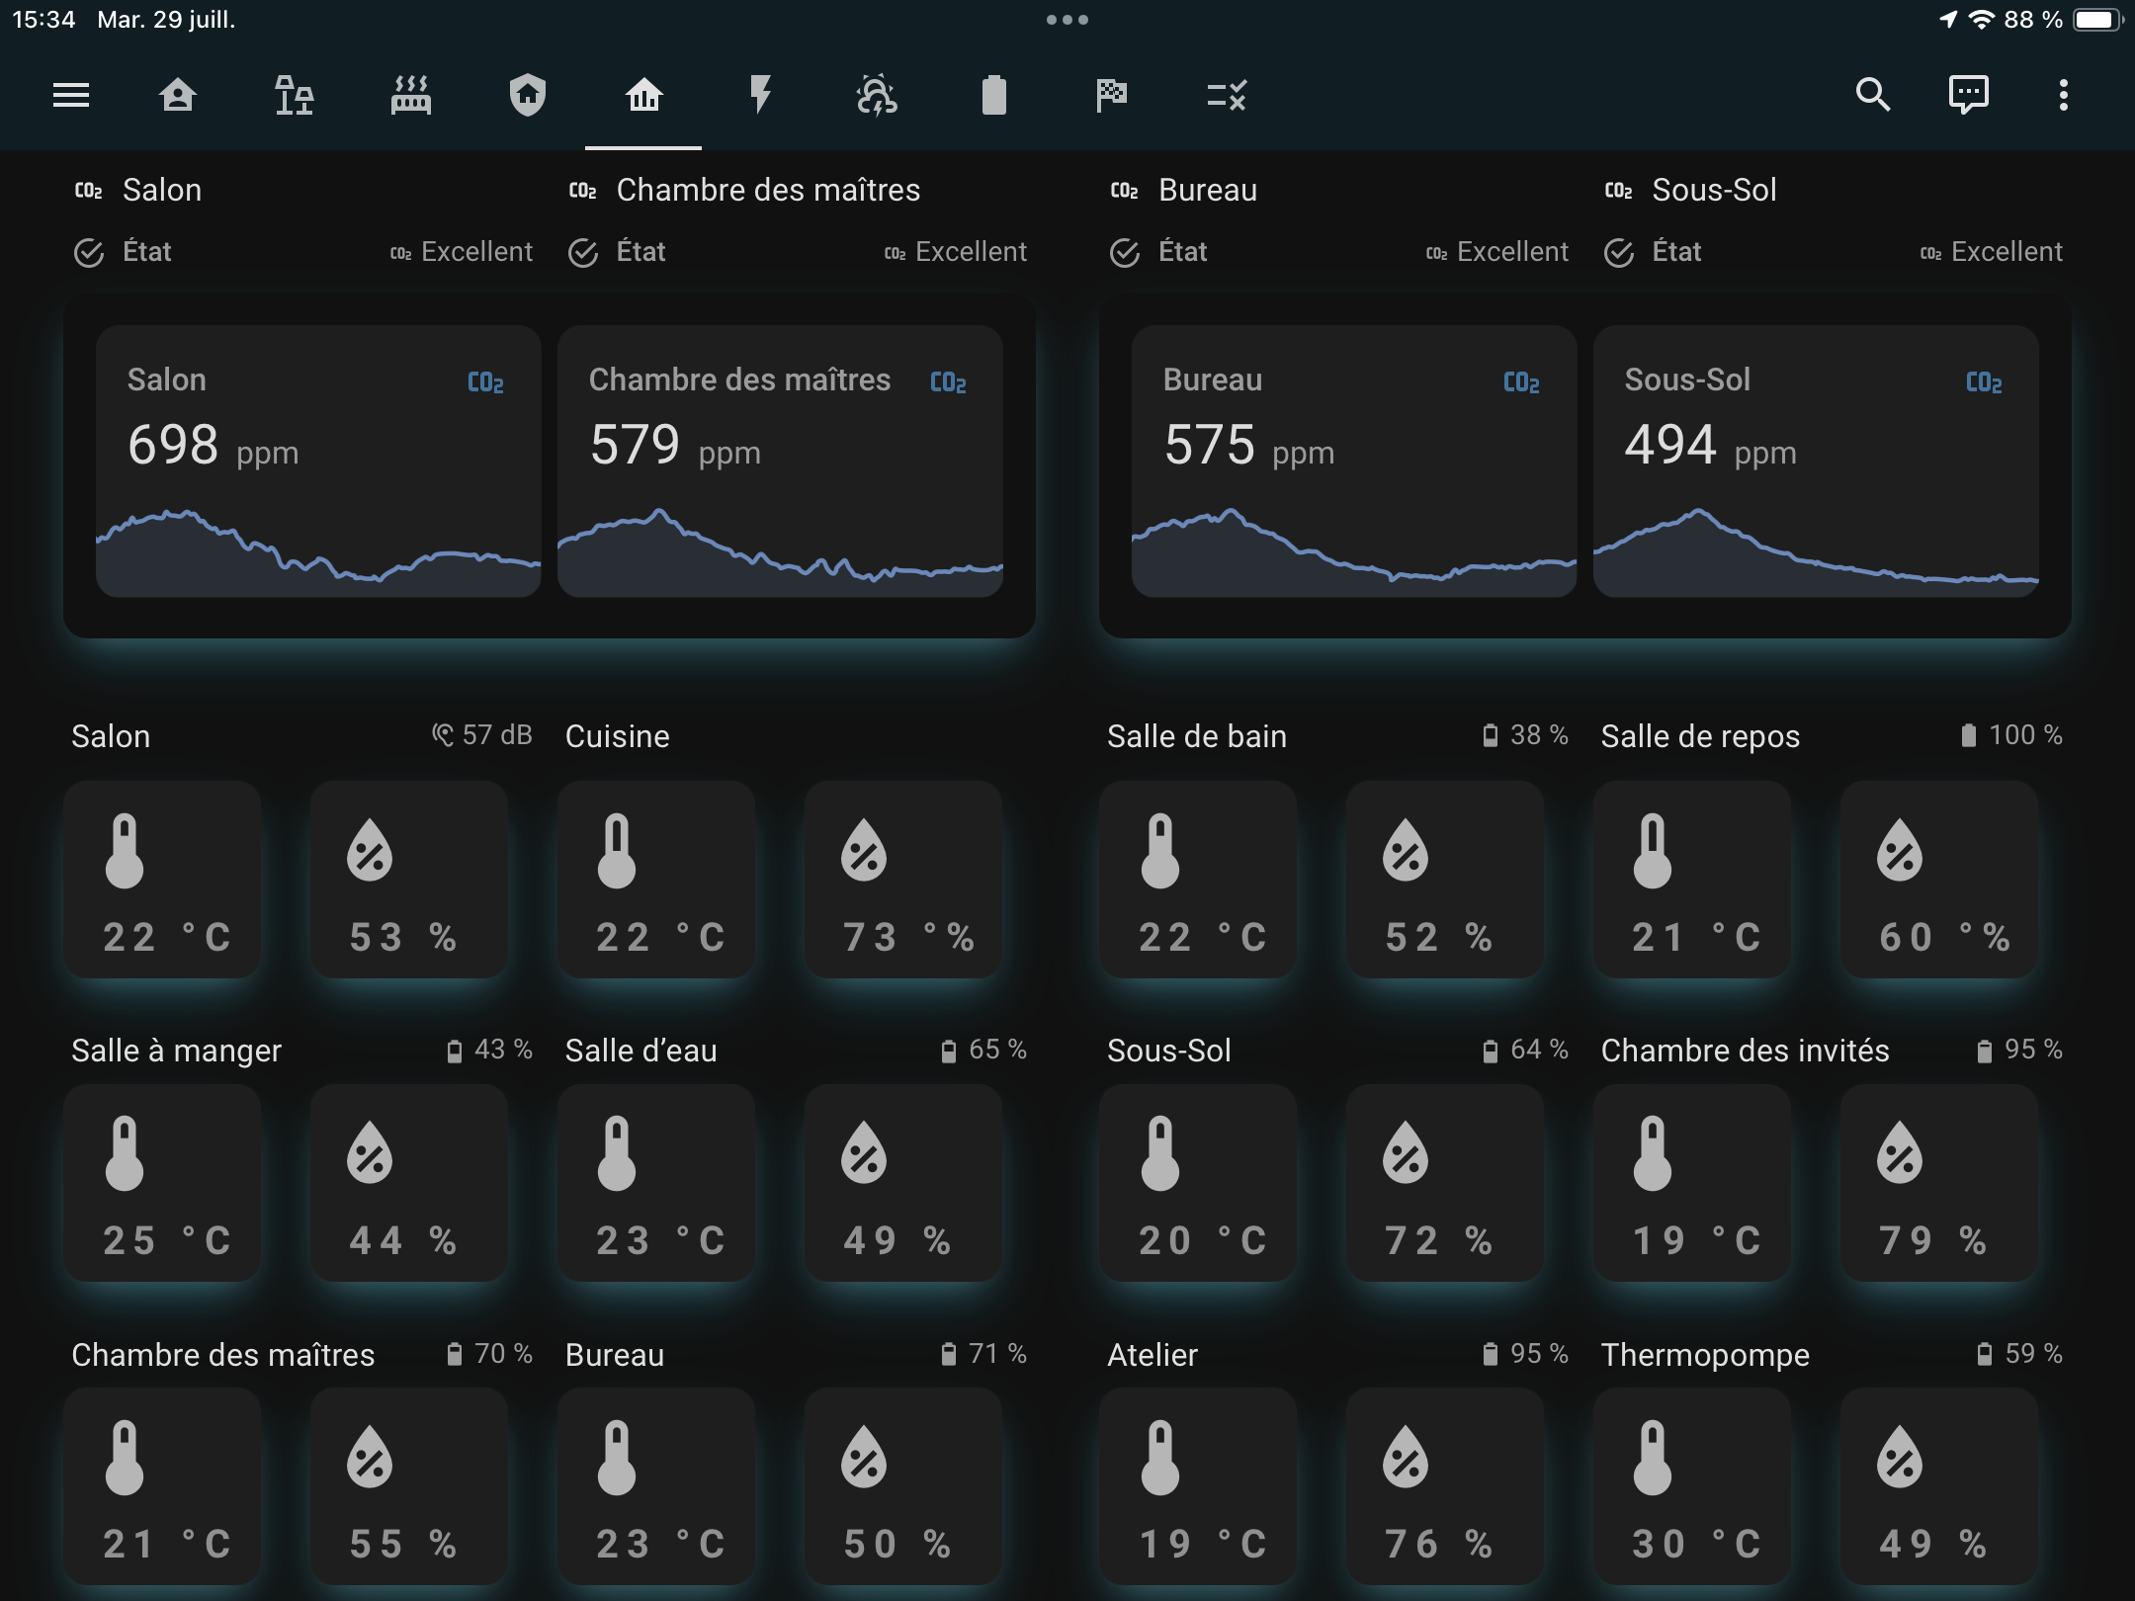
Task: Click Bureau État Excellent row
Action: tap(1338, 252)
